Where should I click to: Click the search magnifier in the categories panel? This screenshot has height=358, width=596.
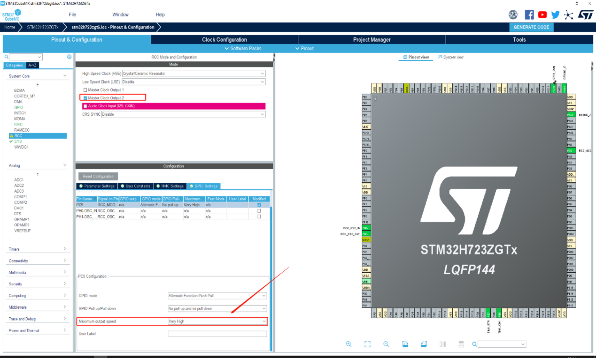7,57
